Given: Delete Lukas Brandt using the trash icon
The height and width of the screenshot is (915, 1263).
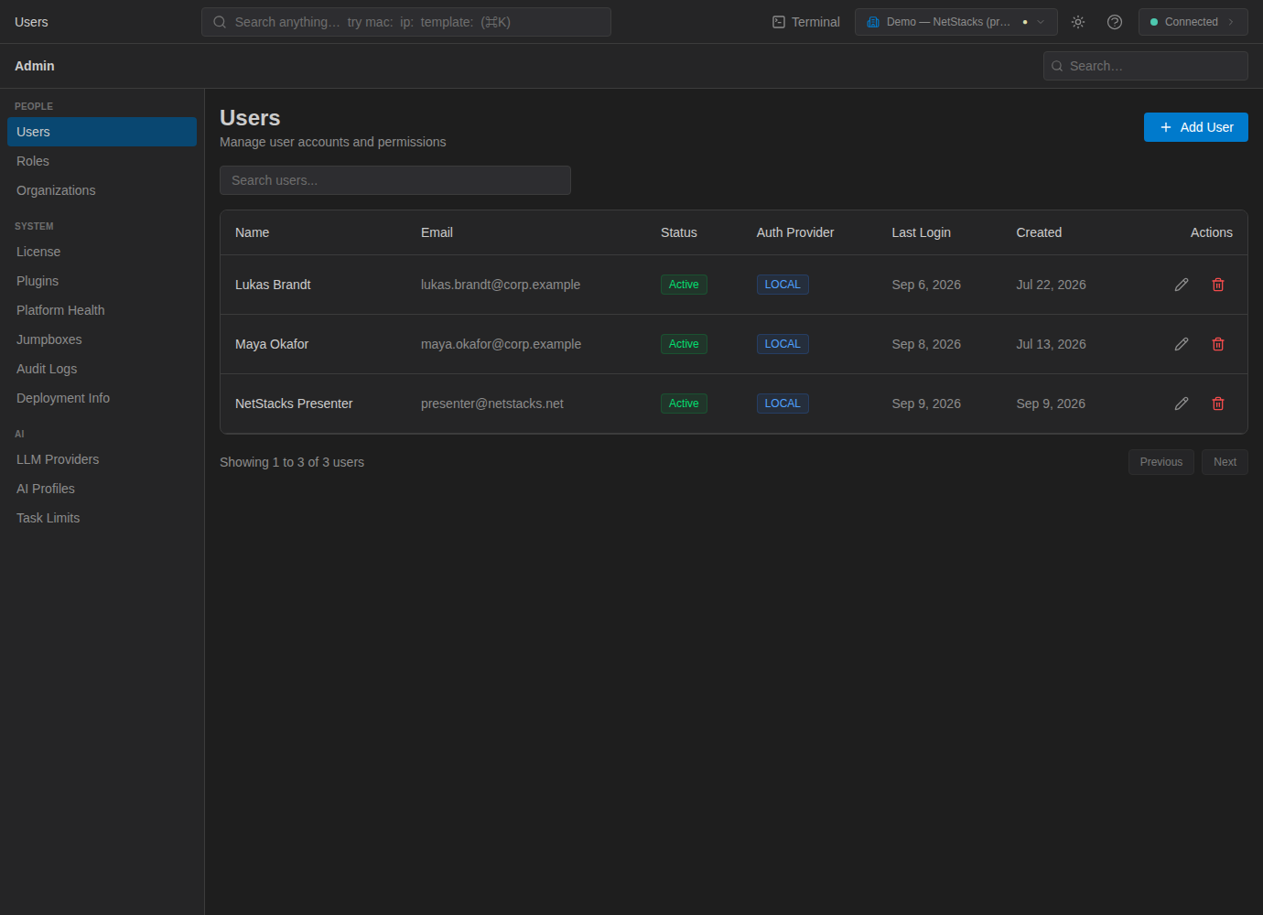Looking at the screenshot, I should point(1218,285).
